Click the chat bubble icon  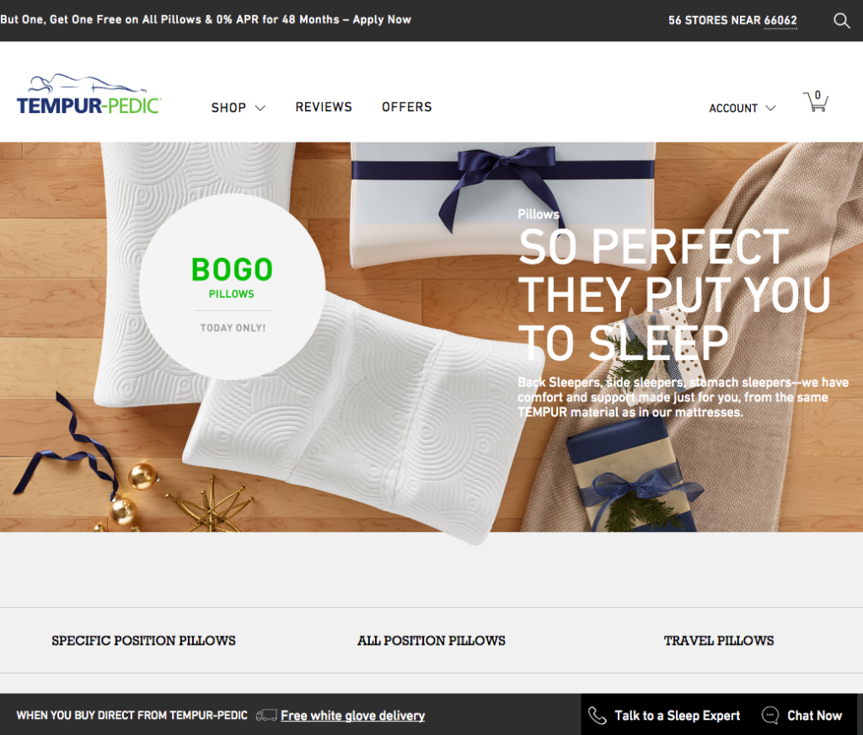click(x=770, y=715)
